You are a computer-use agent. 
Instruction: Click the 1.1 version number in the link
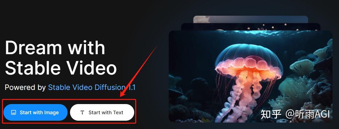coord(131,87)
